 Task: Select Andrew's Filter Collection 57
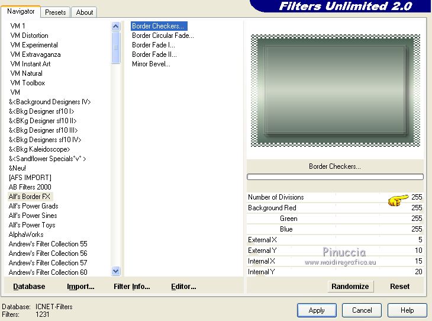(48, 263)
